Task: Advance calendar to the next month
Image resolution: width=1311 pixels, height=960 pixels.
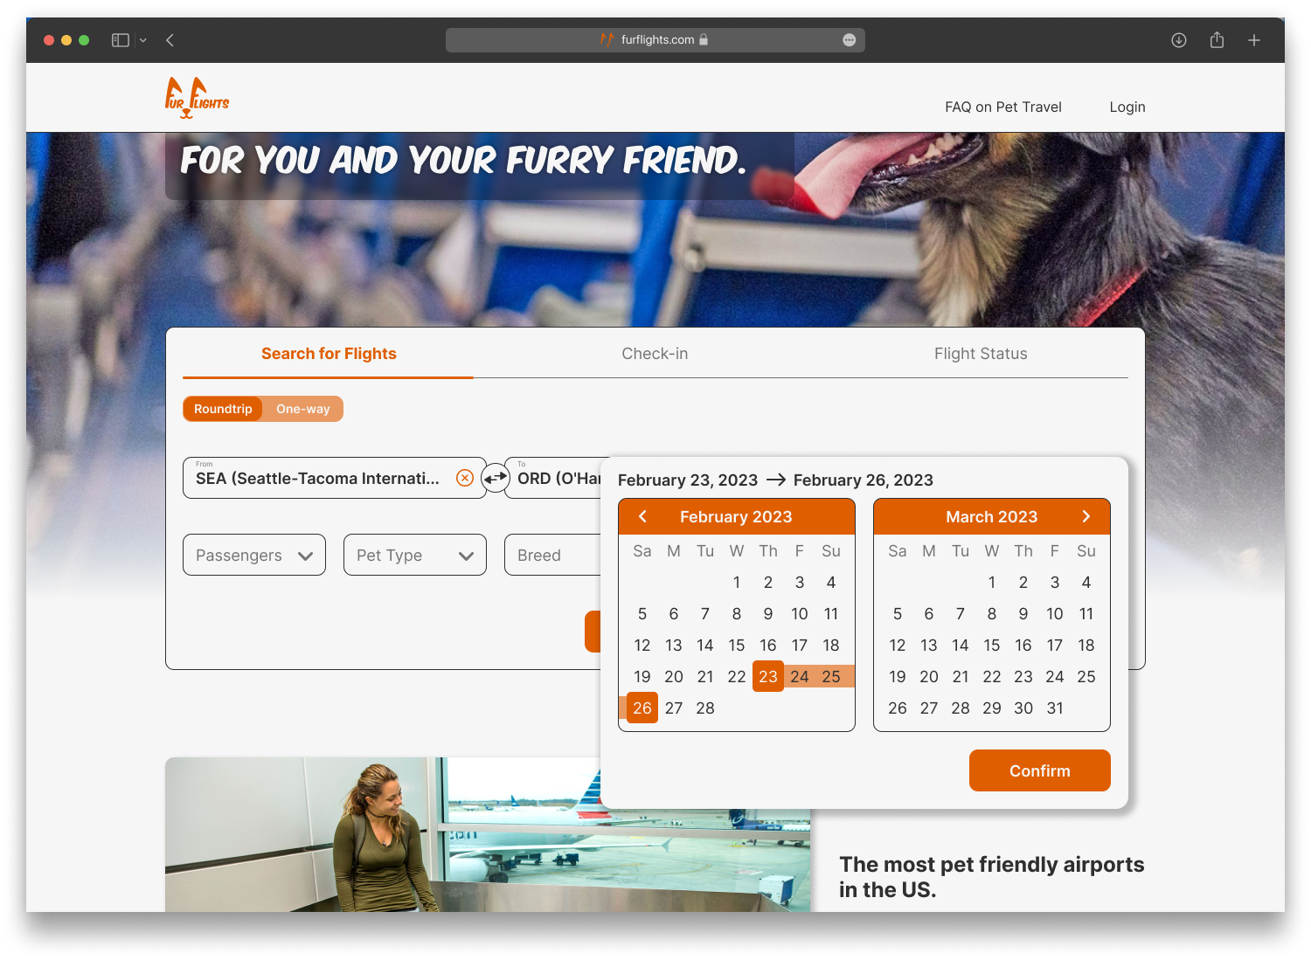Action: pos(1086,516)
